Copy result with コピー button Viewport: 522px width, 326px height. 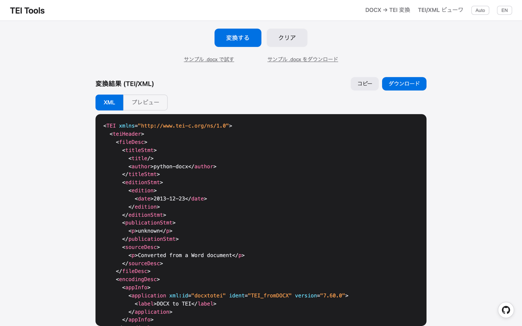click(x=365, y=84)
